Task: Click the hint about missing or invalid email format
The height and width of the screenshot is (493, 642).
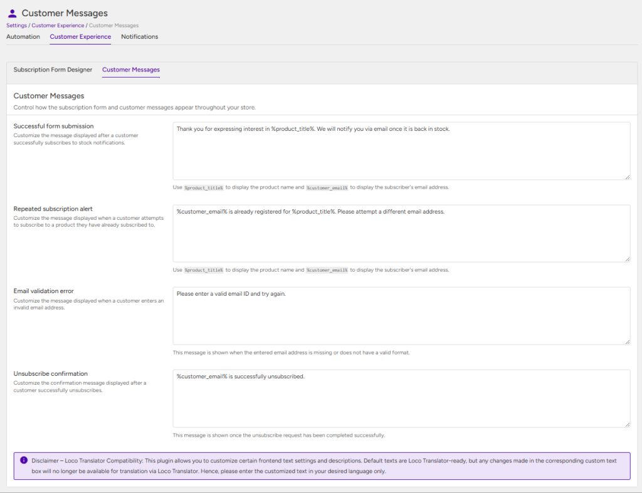Action: (x=291, y=353)
